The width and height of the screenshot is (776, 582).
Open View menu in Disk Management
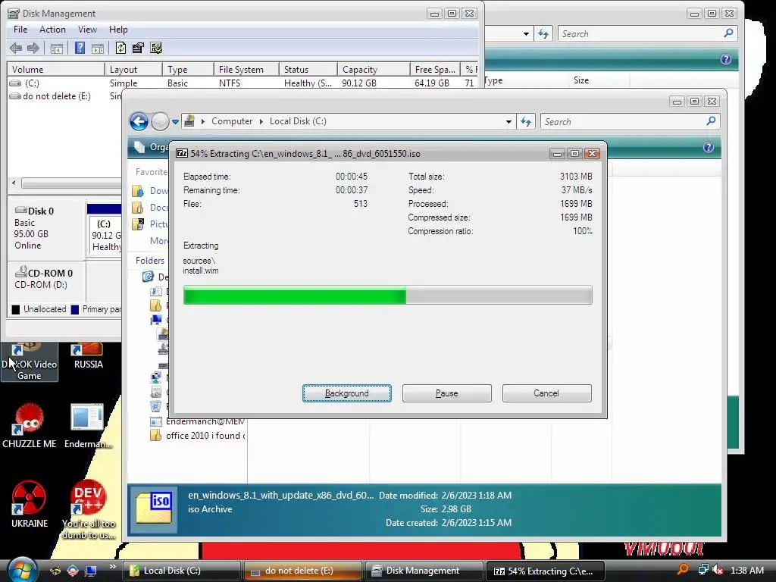pyautogui.click(x=87, y=30)
